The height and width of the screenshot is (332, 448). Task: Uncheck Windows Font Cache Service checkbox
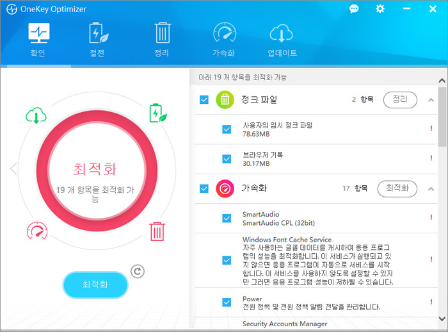(227, 260)
